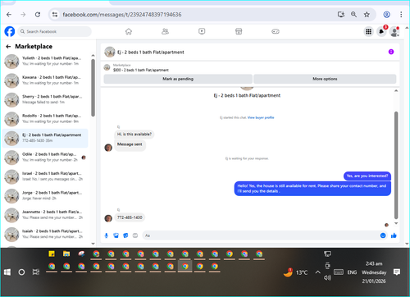
Task: Open the Chrome profile icon
Action: [386, 15]
